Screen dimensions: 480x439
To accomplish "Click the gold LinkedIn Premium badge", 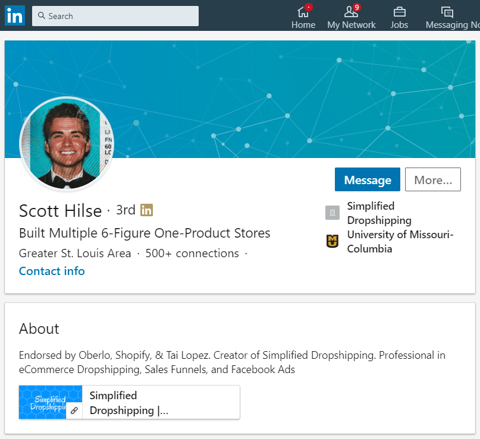I will (147, 210).
